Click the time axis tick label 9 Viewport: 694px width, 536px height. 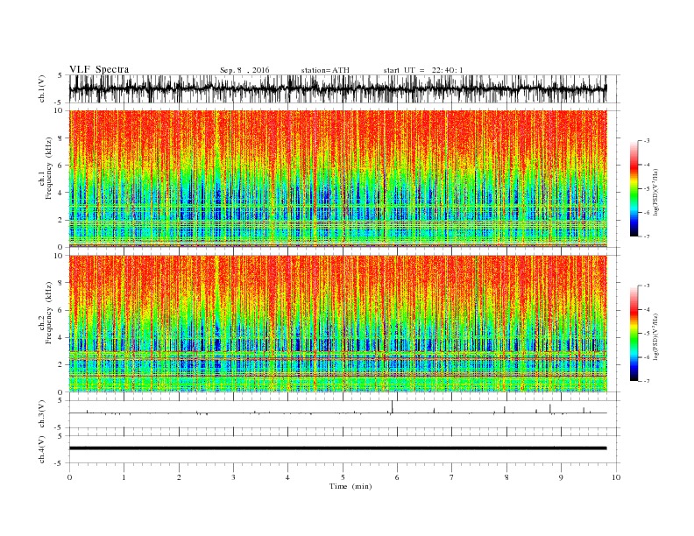click(x=561, y=477)
